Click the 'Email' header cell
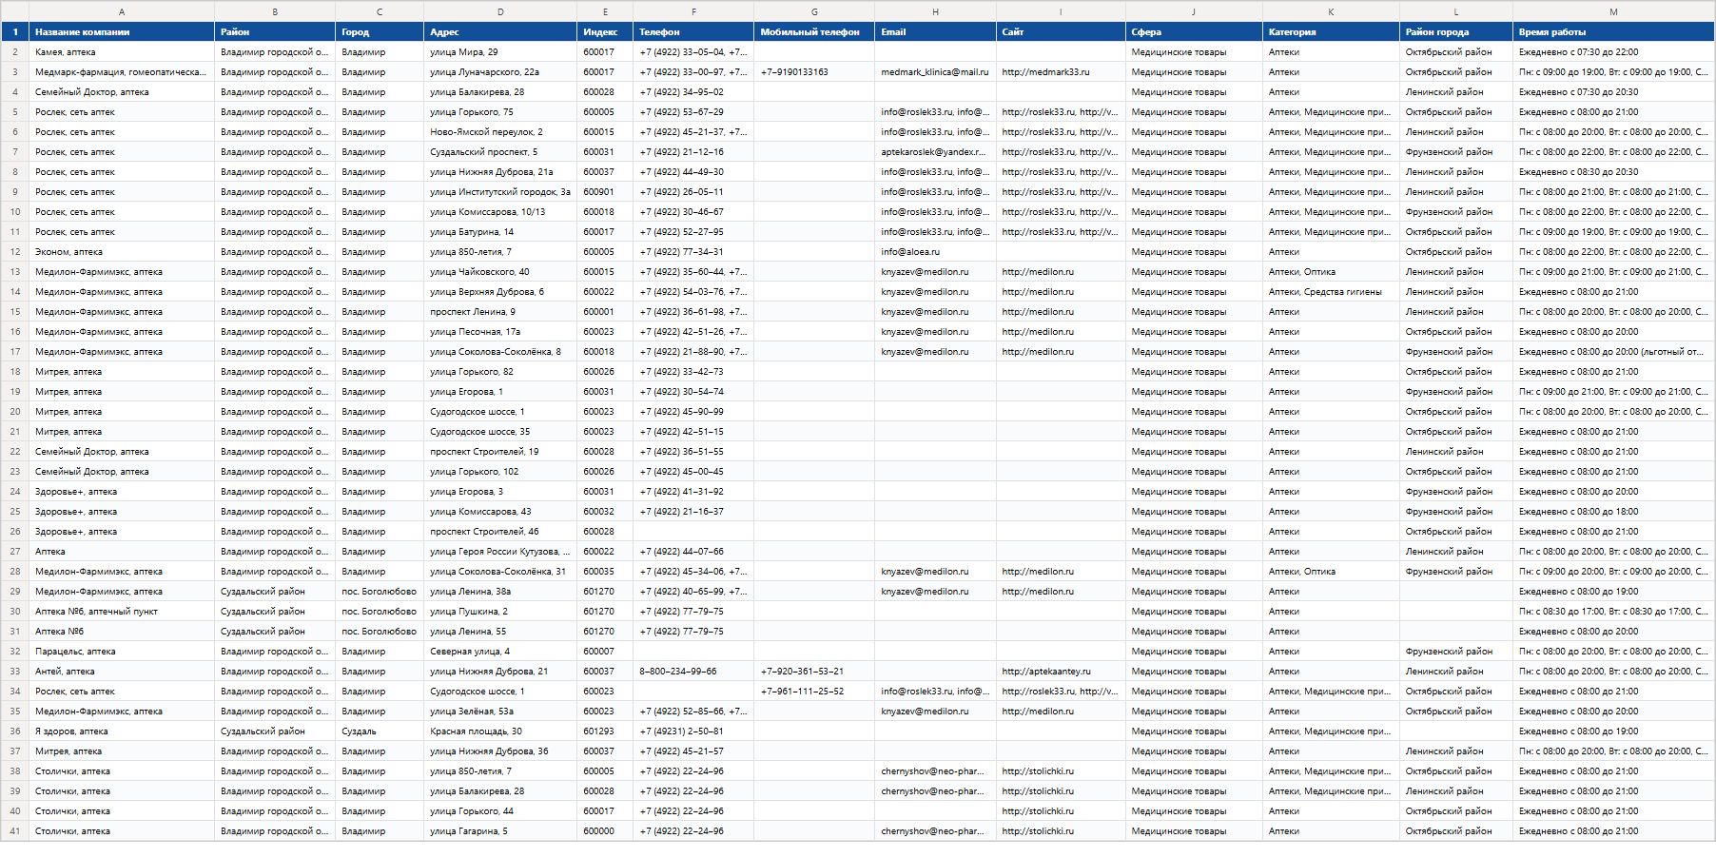 tap(935, 31)
